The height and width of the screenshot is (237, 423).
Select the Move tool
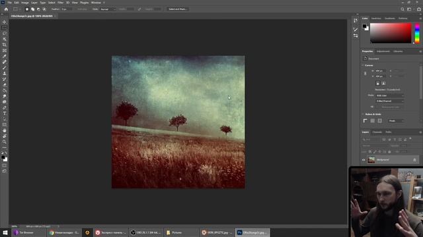5,22
